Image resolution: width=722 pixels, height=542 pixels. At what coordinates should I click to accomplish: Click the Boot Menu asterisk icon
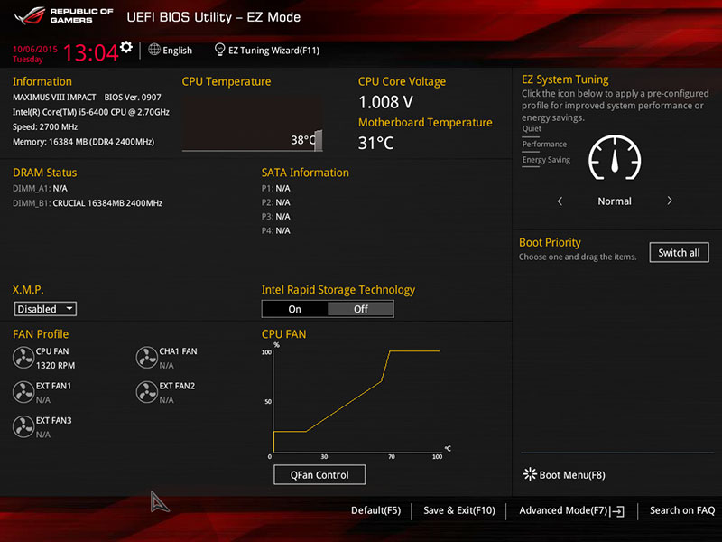click(530, 474)
